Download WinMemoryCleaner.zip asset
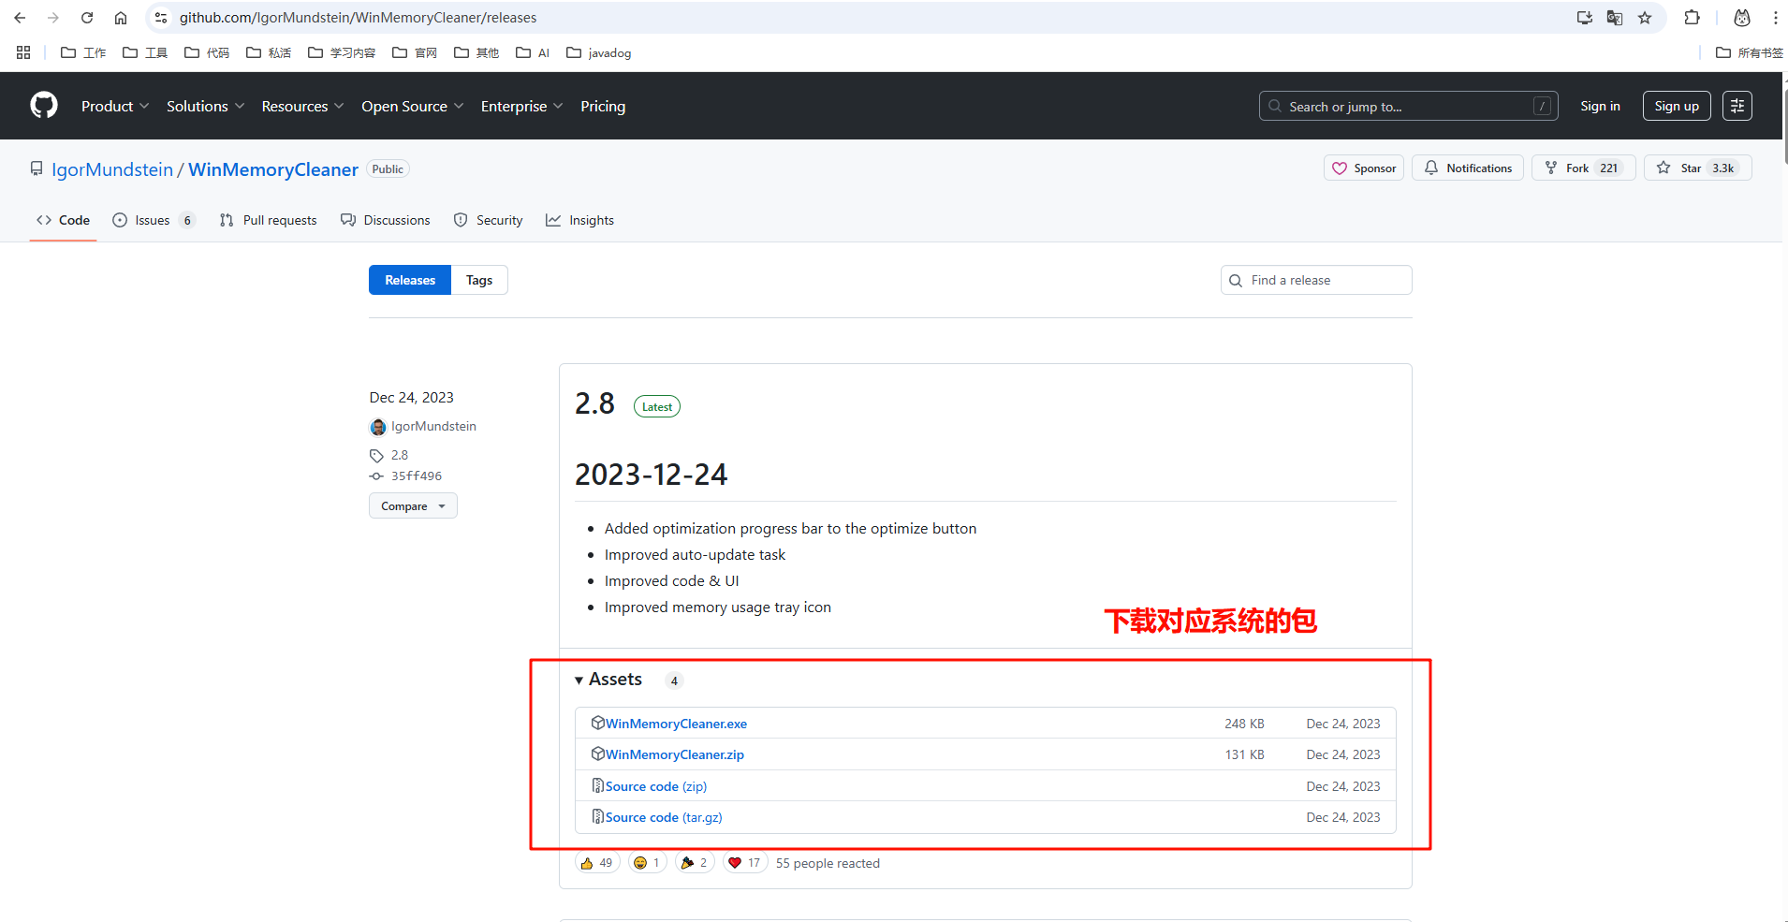This screenshot has height=922, width=1788. [x=675, y=754]
